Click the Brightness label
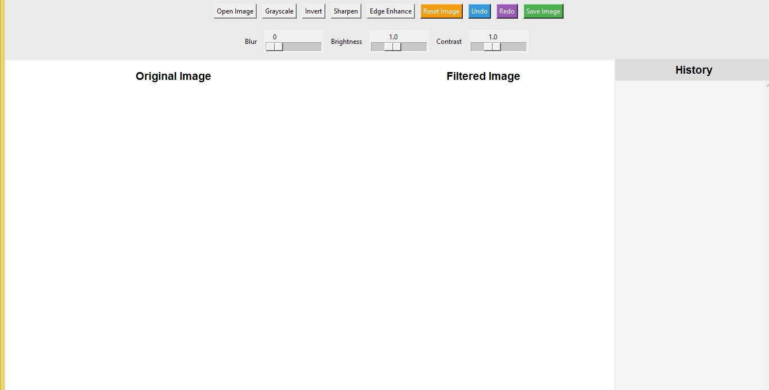This screenshot has width=769, height=390. (346, 42)
